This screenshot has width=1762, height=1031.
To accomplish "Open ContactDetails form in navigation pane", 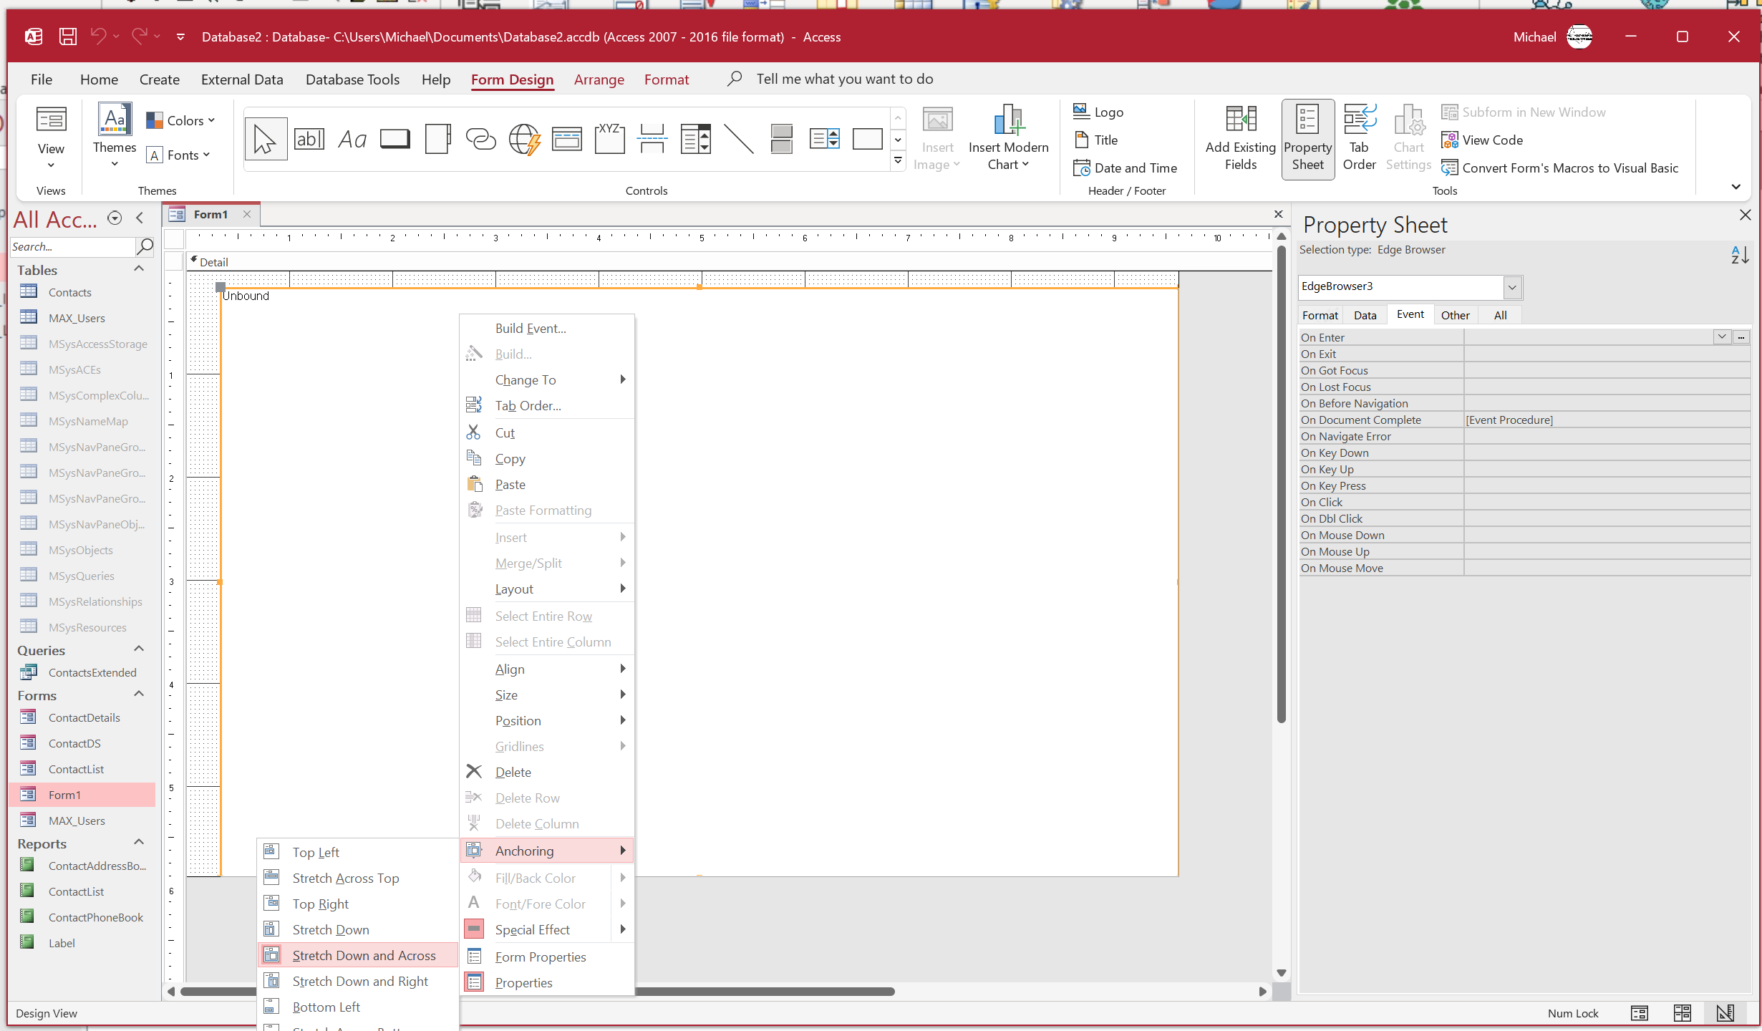I will coord(84,717).
